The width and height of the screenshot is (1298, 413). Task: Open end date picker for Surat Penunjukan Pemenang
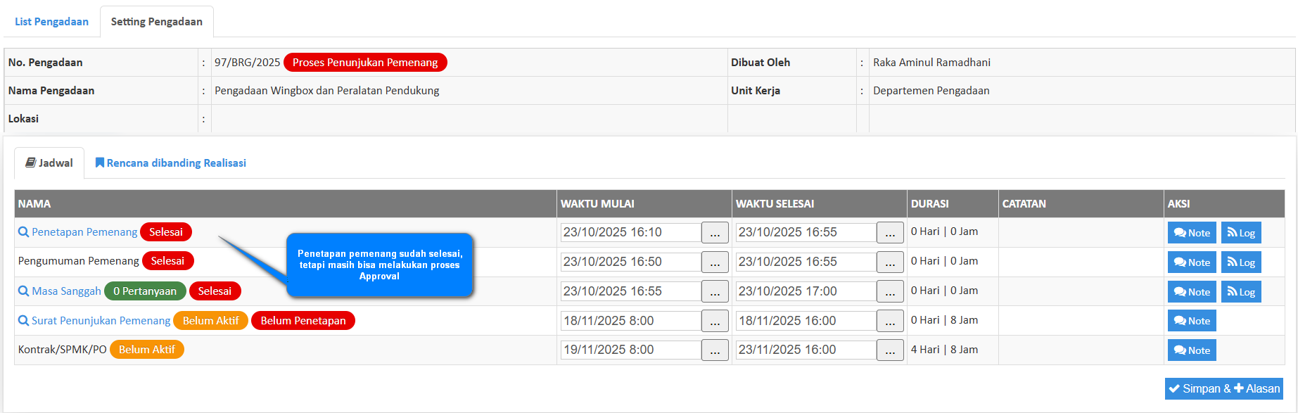click(890, 322)
